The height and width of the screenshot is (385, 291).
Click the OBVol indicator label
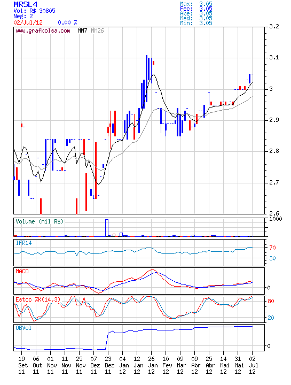pos(23,328)
